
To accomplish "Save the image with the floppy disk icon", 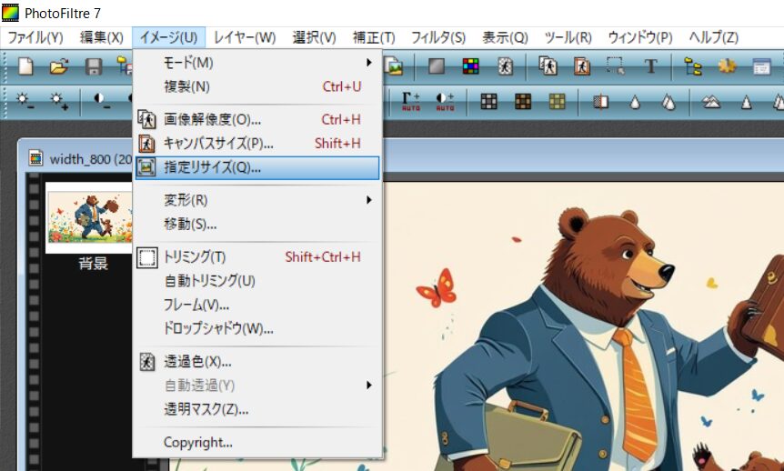I will pos(94,66).
